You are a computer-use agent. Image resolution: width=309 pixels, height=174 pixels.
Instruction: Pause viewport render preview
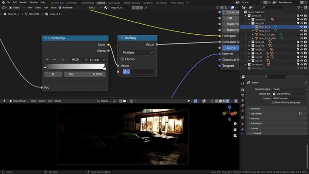236,101
